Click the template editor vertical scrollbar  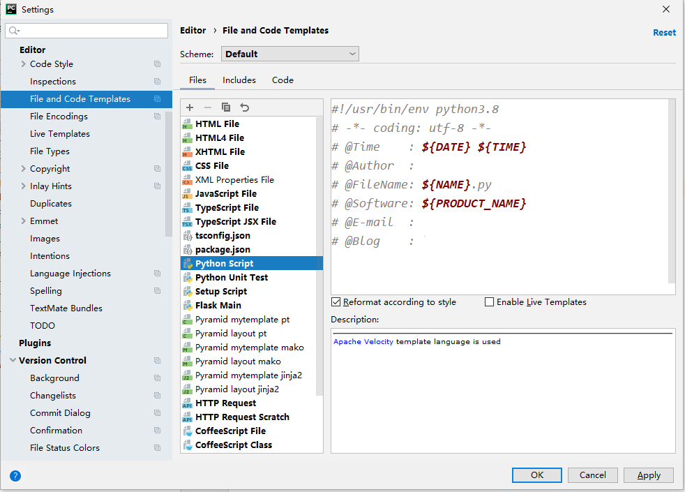(672, 192)
